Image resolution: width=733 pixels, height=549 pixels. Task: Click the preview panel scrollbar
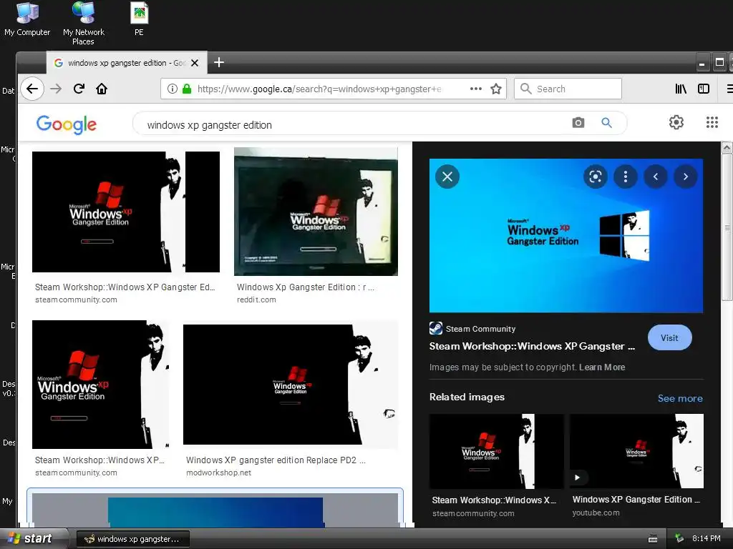(727, 228)
